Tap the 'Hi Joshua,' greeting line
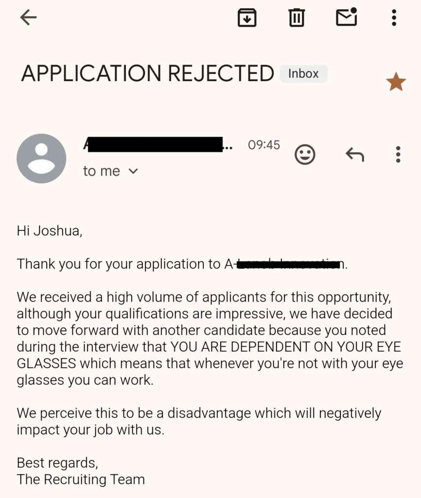Viewport: 421px width, 498px height. (50, 231)
